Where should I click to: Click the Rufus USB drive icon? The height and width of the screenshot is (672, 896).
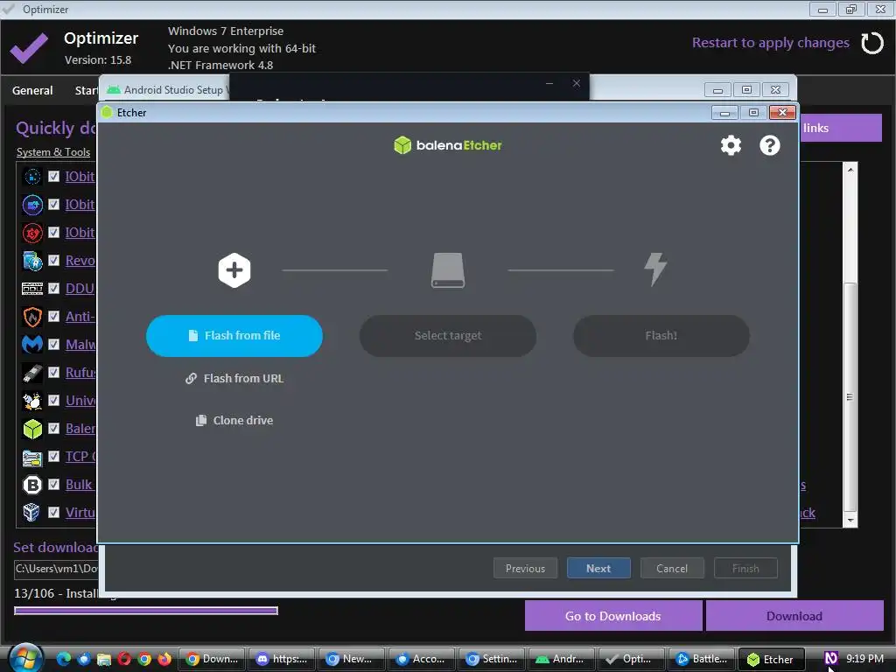point(32,373)
